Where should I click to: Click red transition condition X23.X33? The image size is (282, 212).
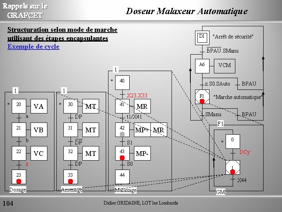coord(137,95)
